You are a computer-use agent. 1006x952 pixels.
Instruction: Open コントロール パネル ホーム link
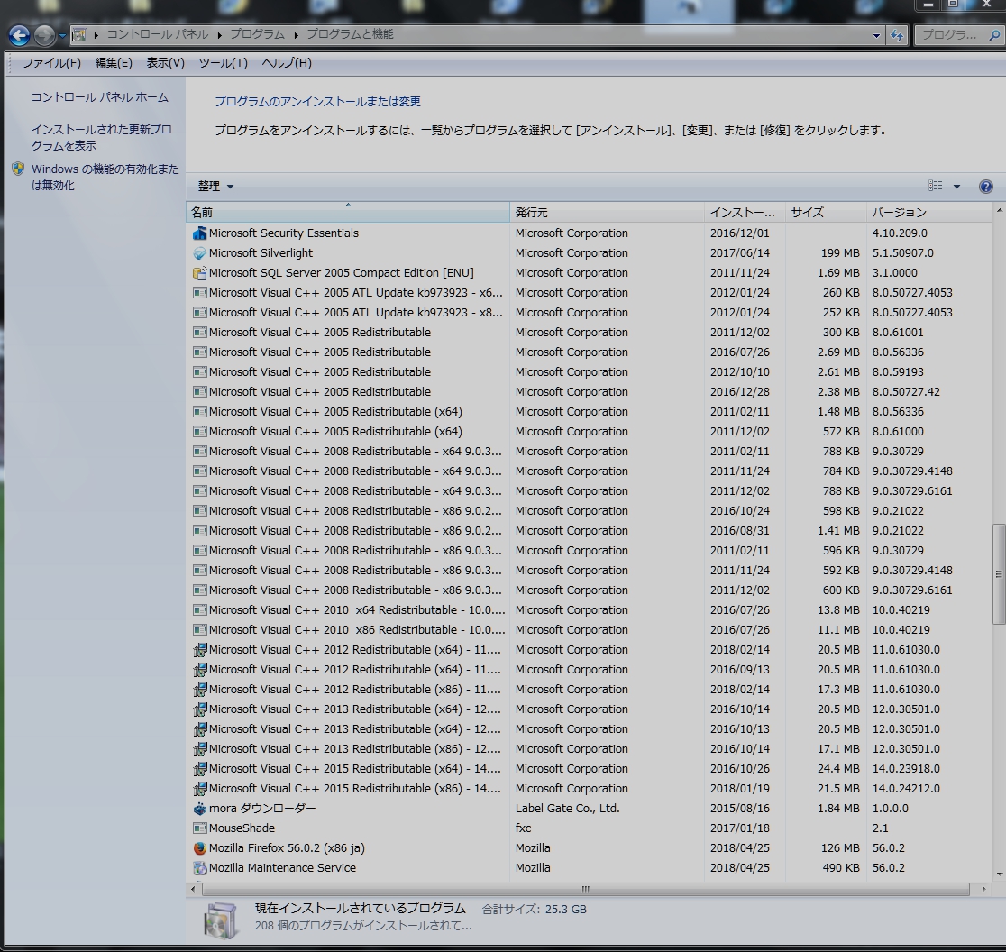pyautogui.click(x=99, y=97)
